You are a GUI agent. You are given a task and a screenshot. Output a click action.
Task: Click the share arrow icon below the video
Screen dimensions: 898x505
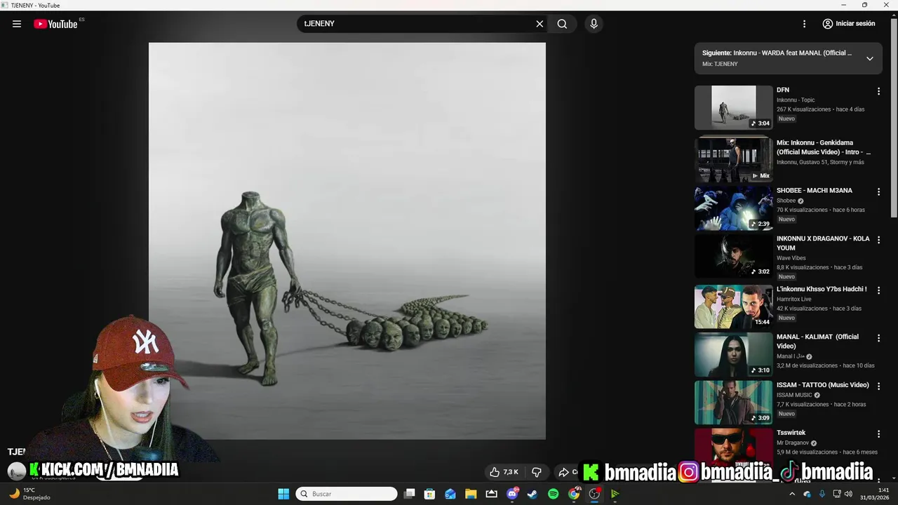[x=563, y=472]
